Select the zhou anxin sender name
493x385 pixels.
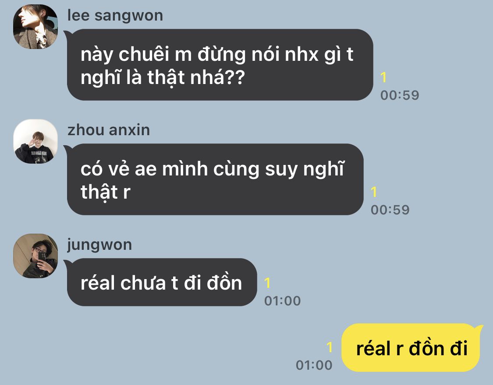point(109,130)
